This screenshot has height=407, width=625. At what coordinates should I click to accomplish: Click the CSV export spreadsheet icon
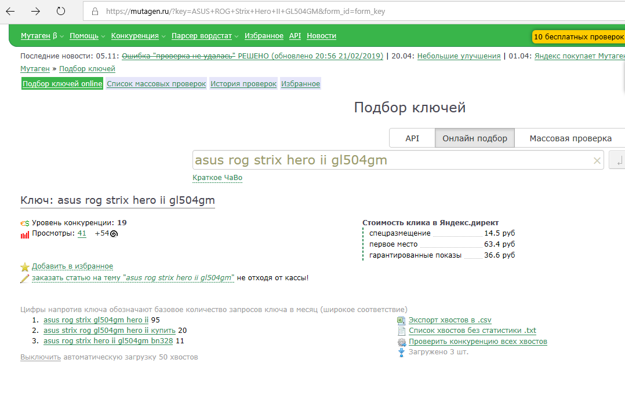click(401, 320)
